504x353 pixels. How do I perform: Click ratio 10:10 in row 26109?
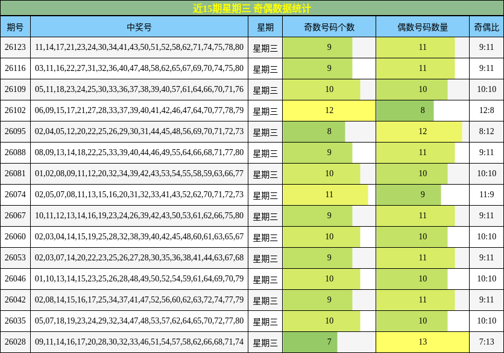point(487,90)
